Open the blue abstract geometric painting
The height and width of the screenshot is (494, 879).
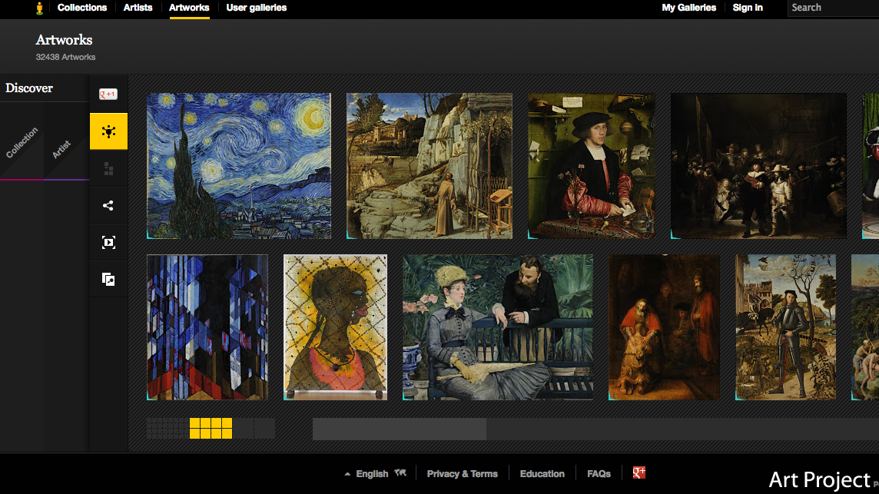[x=207, y=327]
